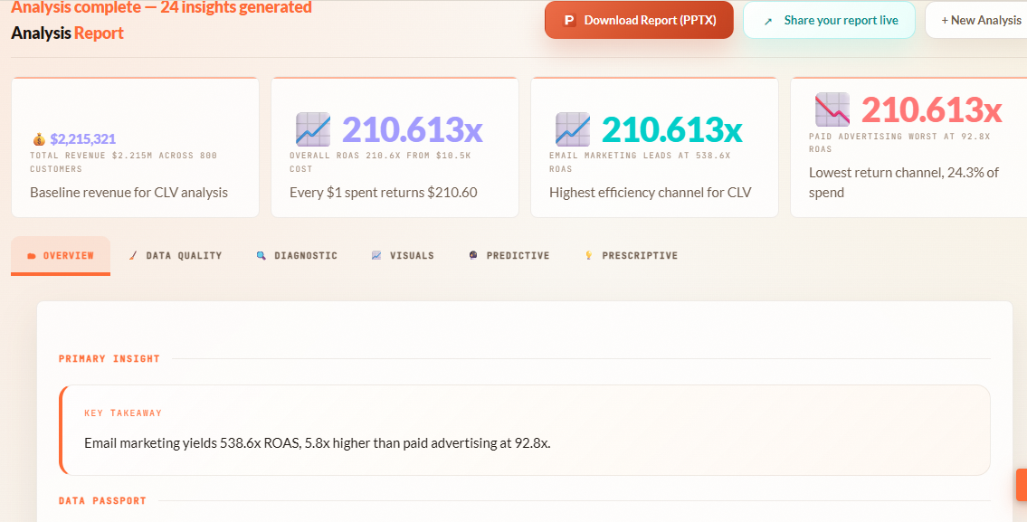Click the email marketing 538.6x ROAS takeaway sentence

coord(318,442)
